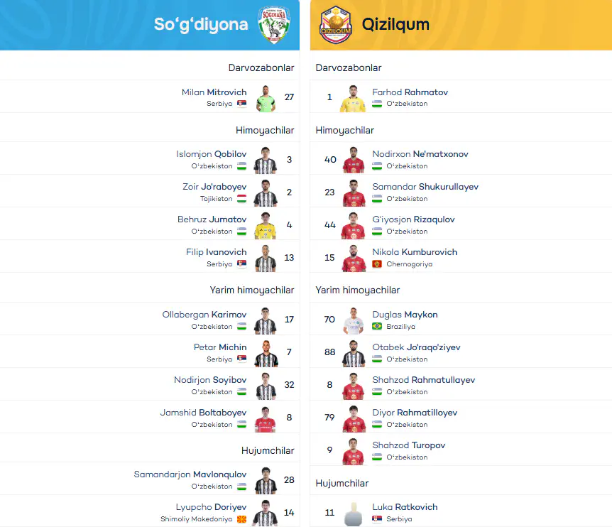Click Luka Ratkovich's placeholder avatar
The image size is (612, 527).
pyautogui.click(x=354, y=514)
